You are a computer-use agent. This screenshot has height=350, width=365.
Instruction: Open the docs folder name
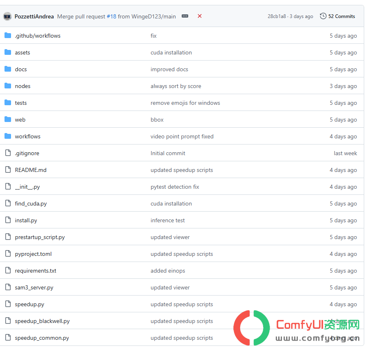pyautogui.click(x=21, y=70)
